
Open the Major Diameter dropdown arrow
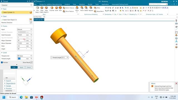coord(31,41)
